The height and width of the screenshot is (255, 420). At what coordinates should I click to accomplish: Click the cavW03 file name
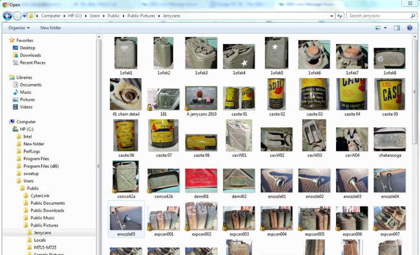point(315,156)
